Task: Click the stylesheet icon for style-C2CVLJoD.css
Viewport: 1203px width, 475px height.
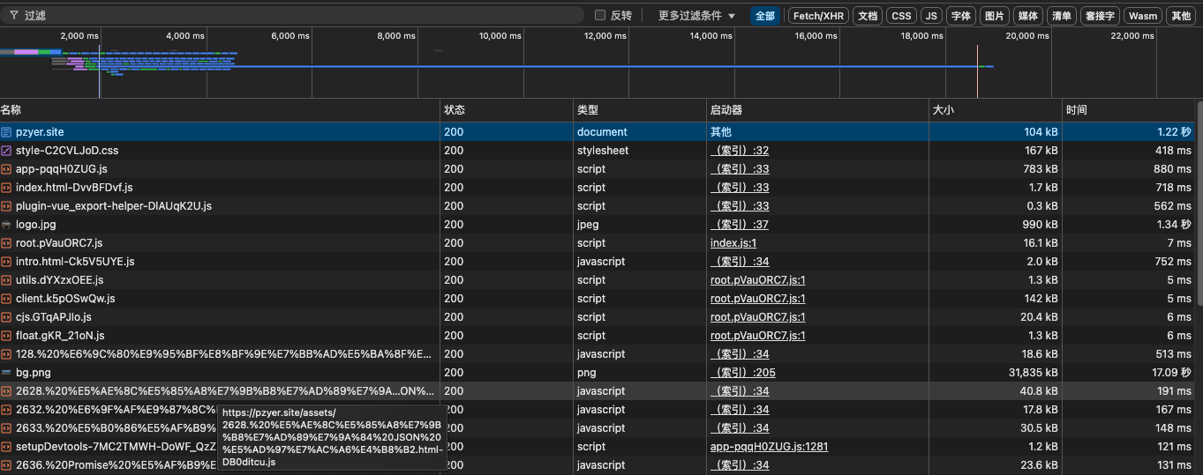Action: tap(6, 151)
